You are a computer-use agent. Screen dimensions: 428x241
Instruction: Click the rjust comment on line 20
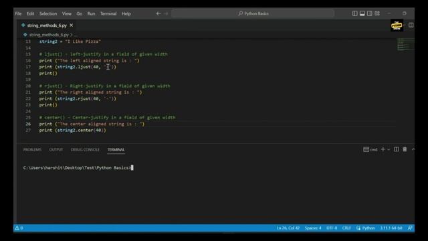click(x=104, y=86)
